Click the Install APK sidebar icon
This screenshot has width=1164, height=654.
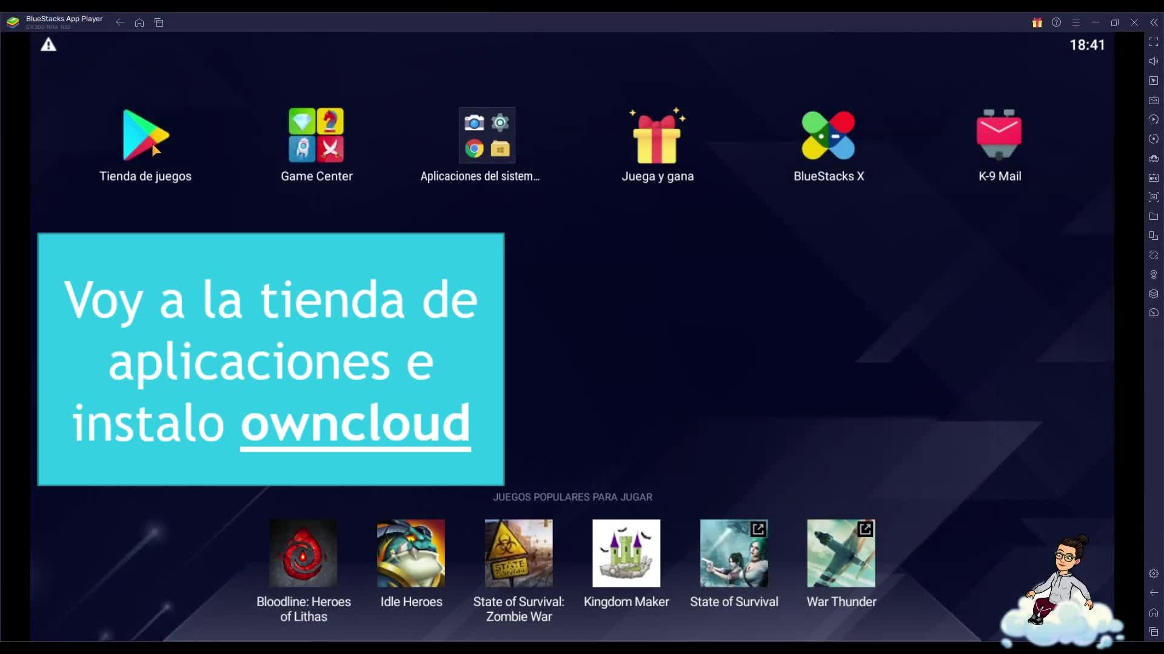point(1154,177)
